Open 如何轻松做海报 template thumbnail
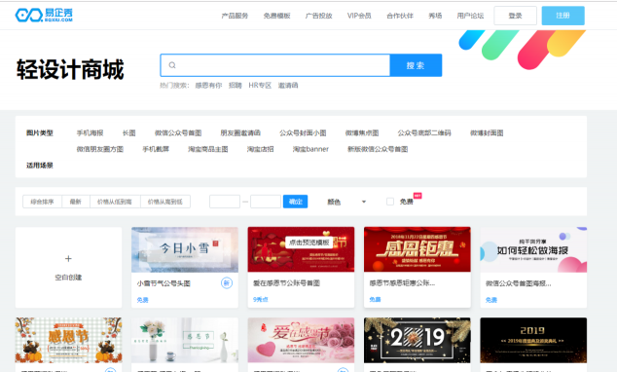Image resolution: width=617 pixels, height=372 pixels. point(533,249)
